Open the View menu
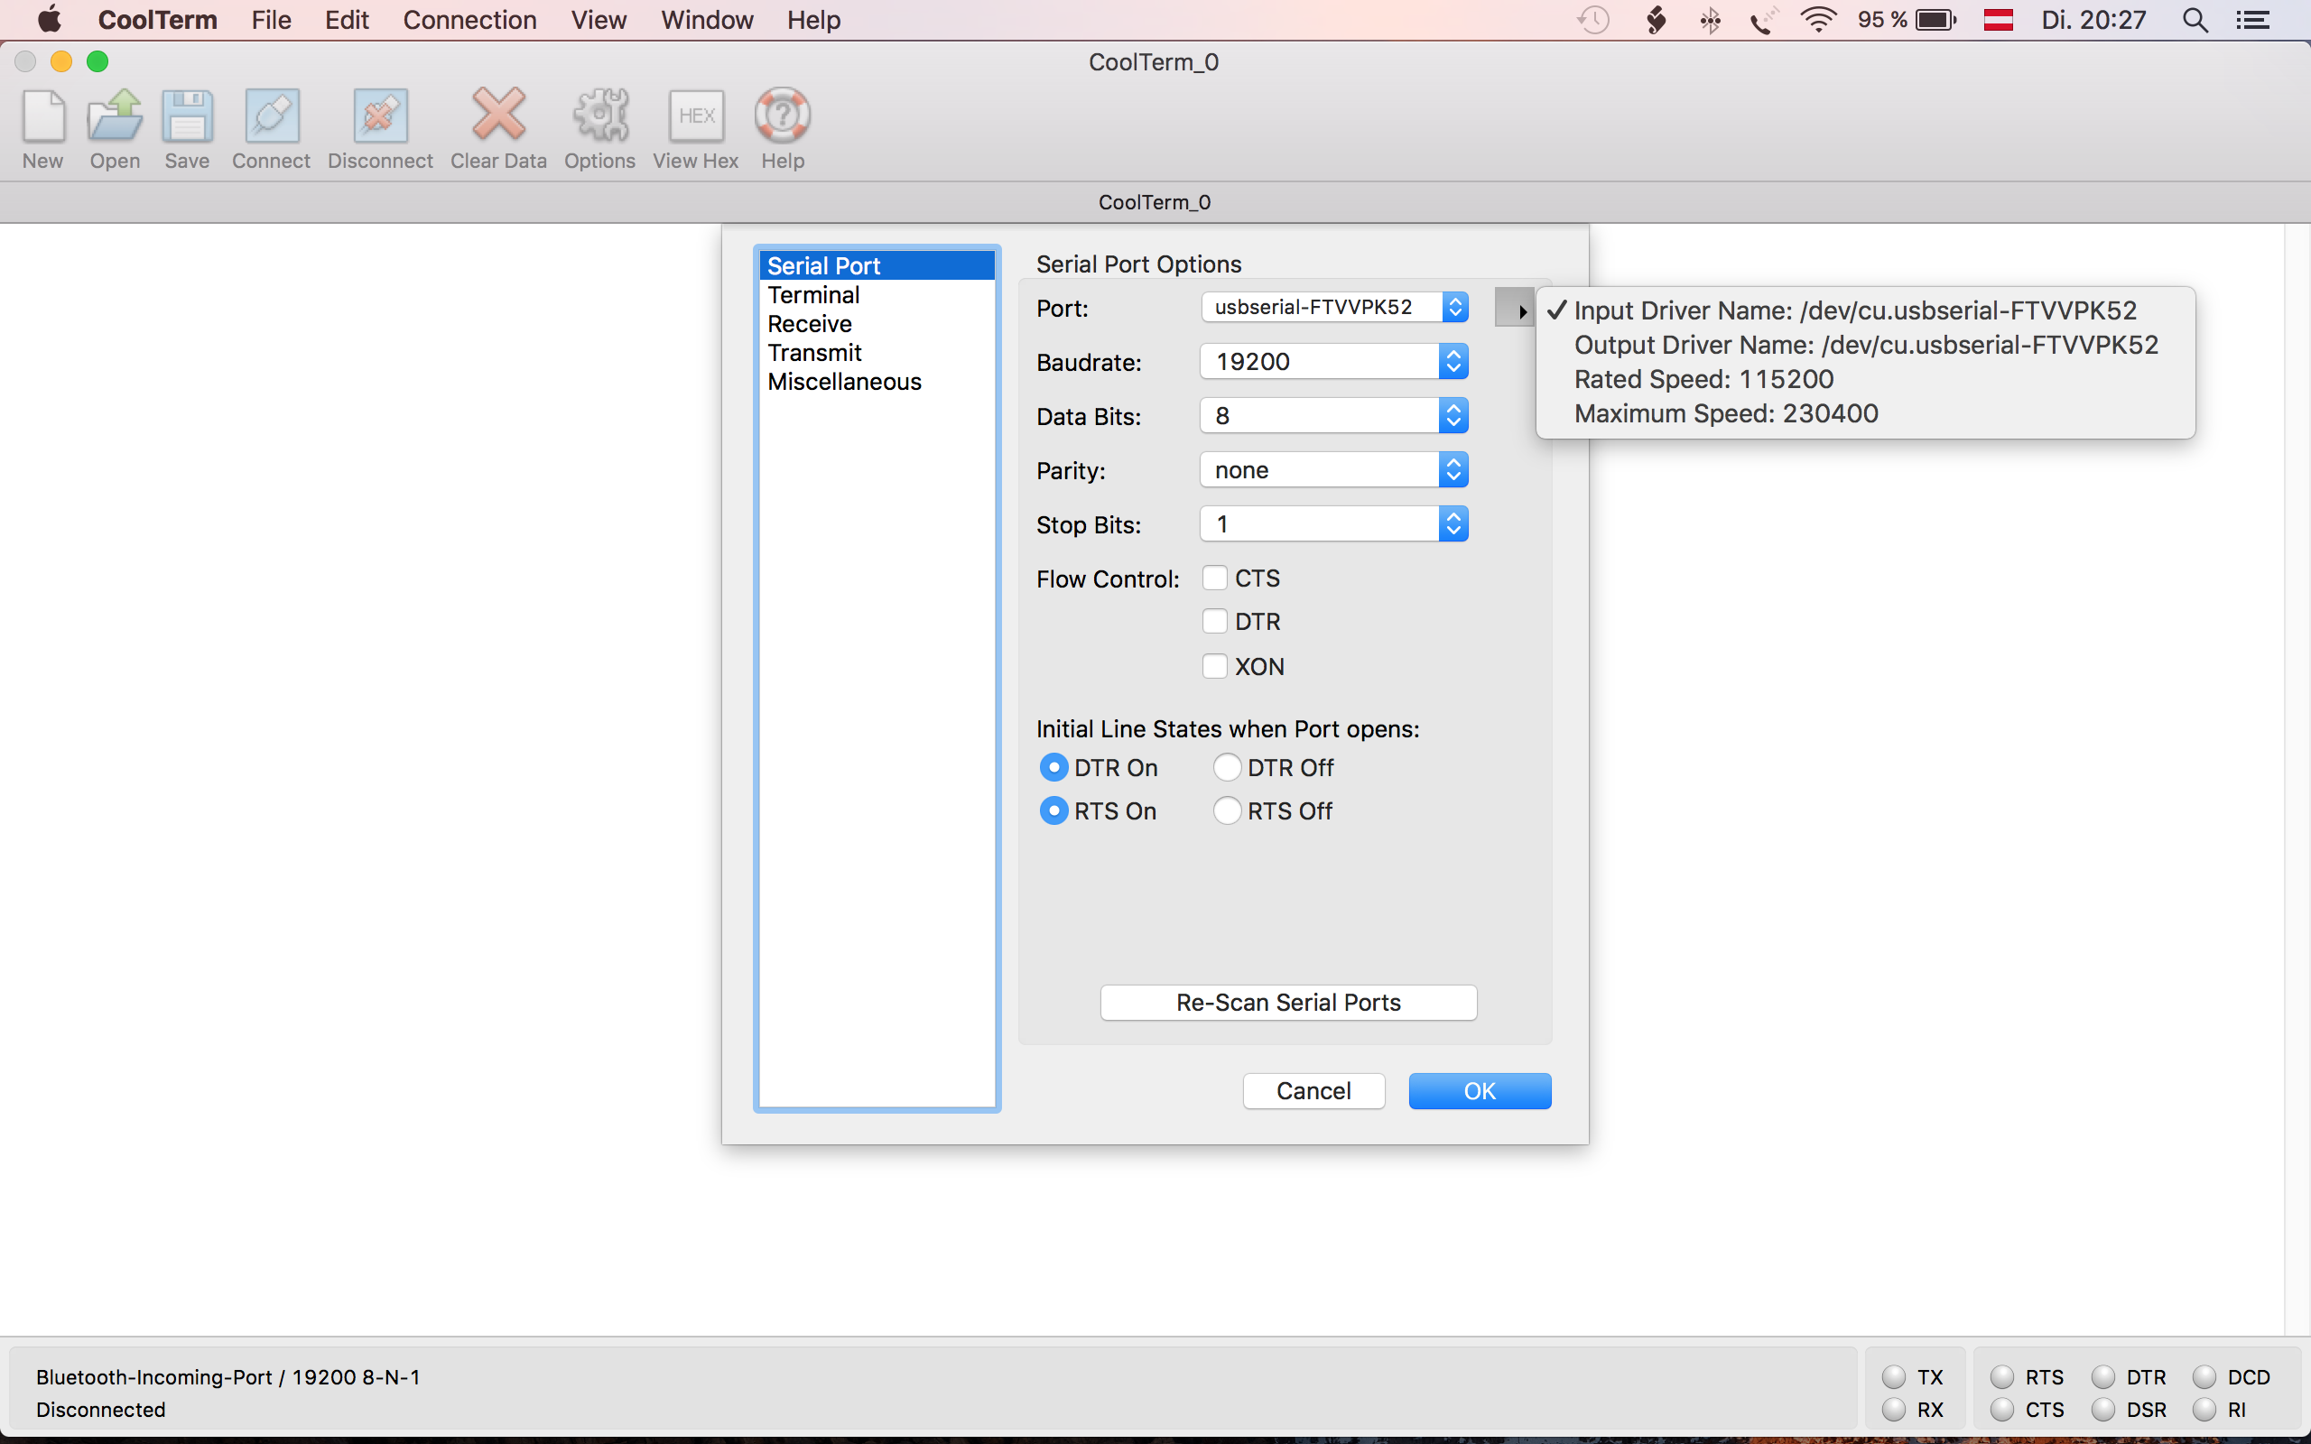This screenshot has height=1444, width=2311. tap(599, 20)
